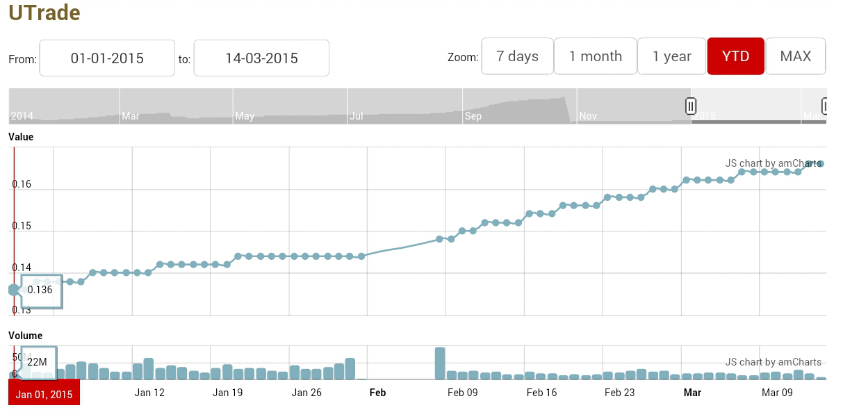843x410 pixels.
Task: Click the dark selected range bar in the scrollbar
Action: click(759, 122)
